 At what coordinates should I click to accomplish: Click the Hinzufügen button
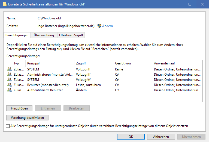(x=19, y=108)
